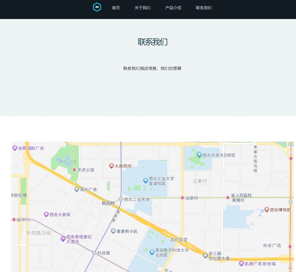Go to 关于我们 page
The width and height of the screenshot is (296, 272).
(x=143, y=8)
